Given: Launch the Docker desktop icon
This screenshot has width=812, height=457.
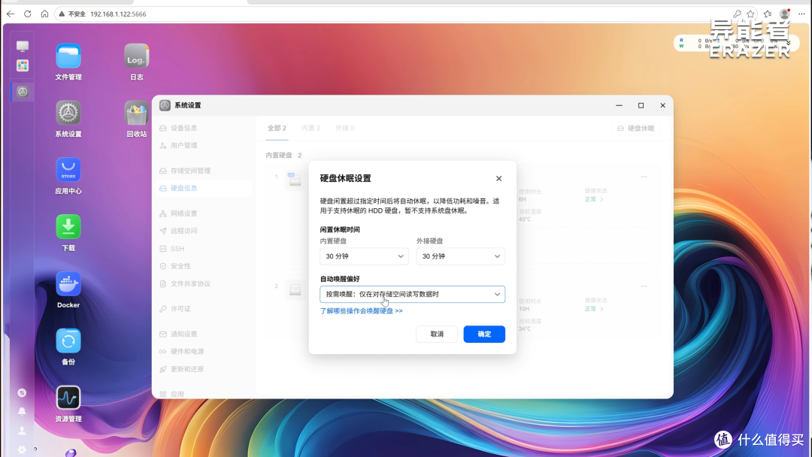Looking at the screenshot, I should point(68,284).
